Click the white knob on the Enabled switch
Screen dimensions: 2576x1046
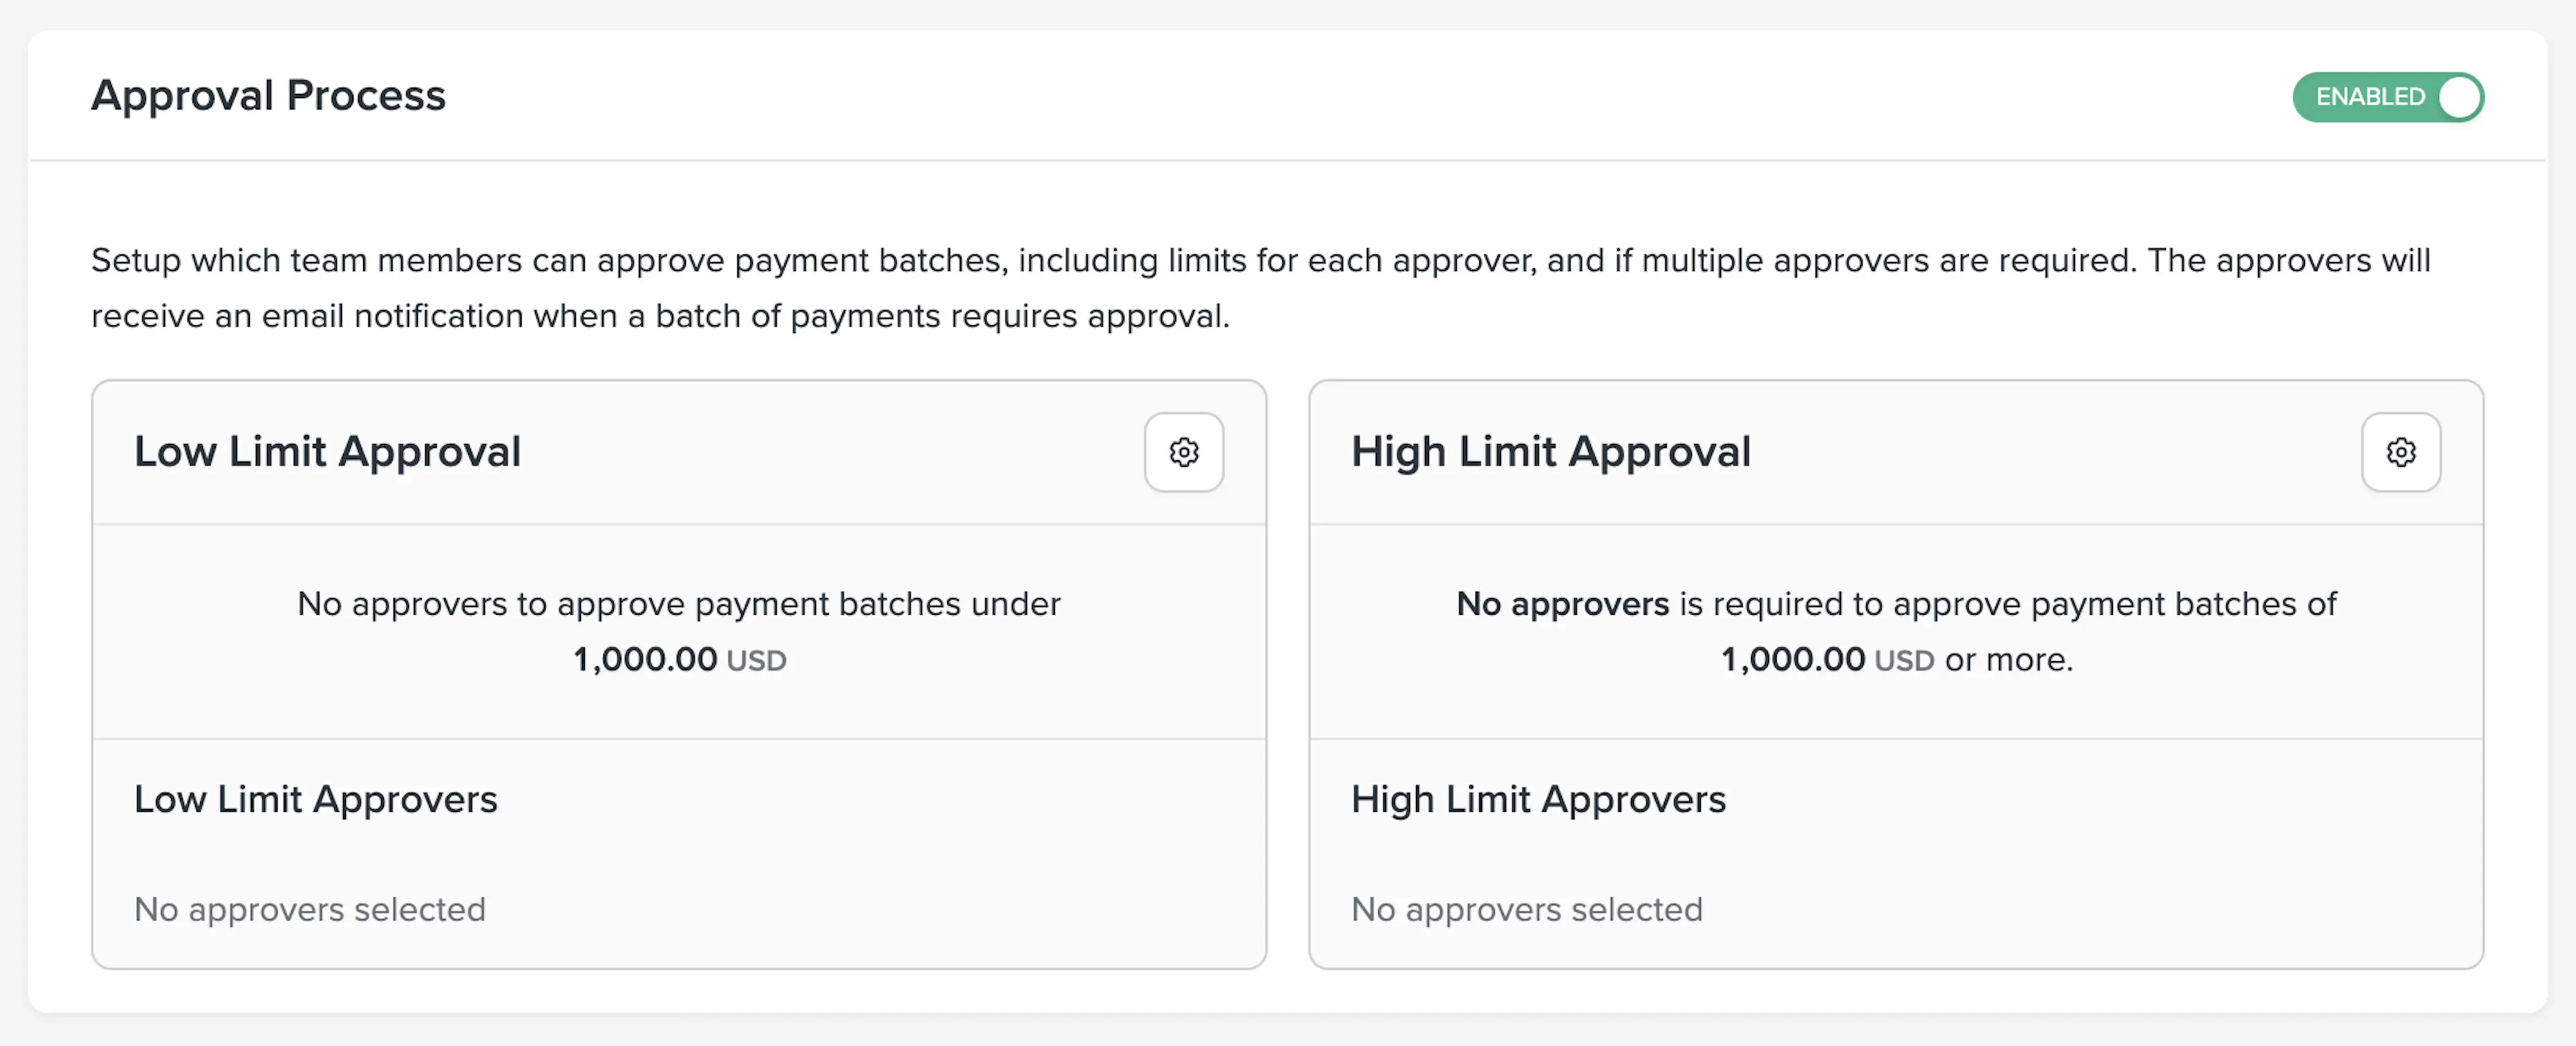(x=2458, y=97)
